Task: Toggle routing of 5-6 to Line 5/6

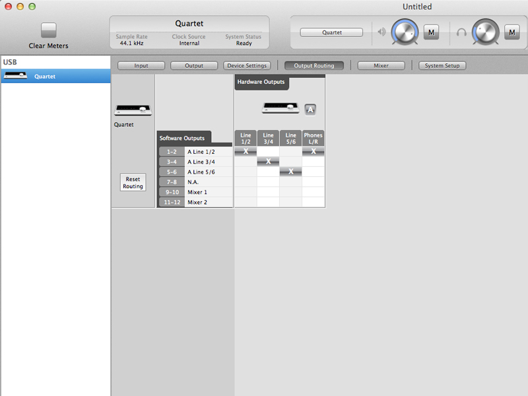Action: [x=291, y=172]
